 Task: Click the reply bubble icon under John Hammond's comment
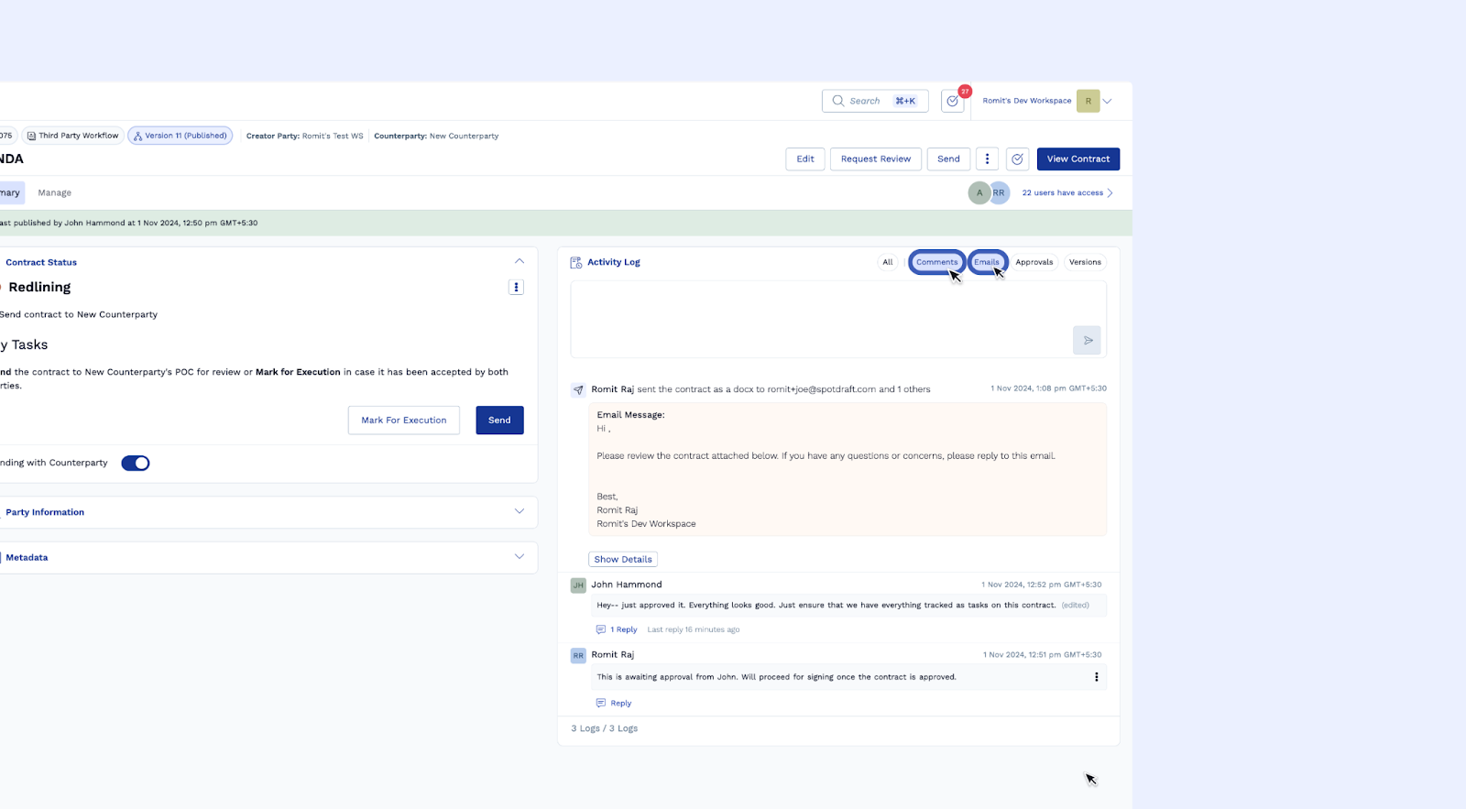(x=601, y=629)
